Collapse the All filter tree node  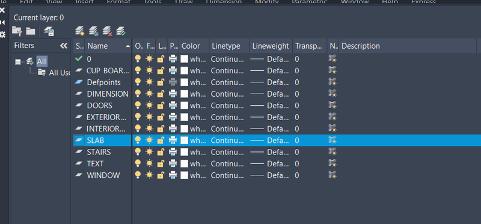point(18,62)
